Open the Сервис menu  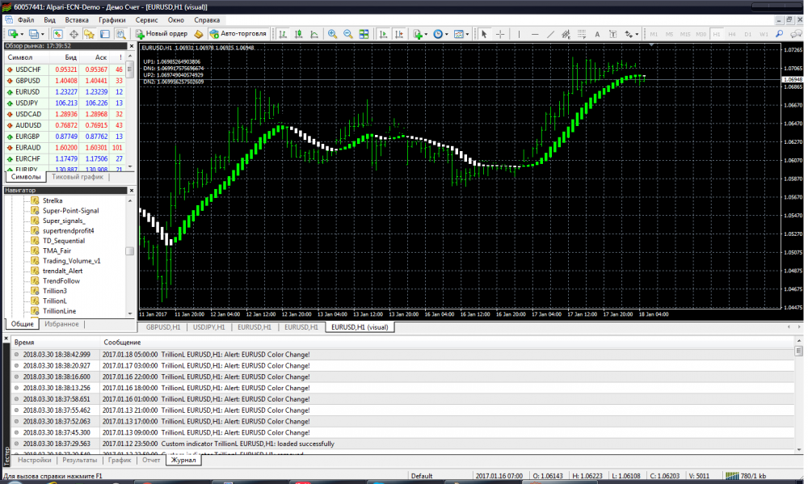pyautogui.click(x=147, y=20)
